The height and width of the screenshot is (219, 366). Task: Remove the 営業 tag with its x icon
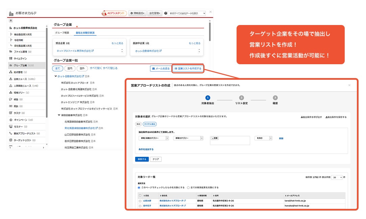[x=213, y=138]
